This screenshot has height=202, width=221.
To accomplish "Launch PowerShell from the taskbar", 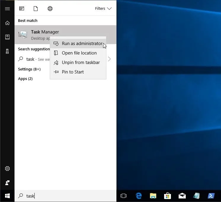I will (x=211, y=196).
